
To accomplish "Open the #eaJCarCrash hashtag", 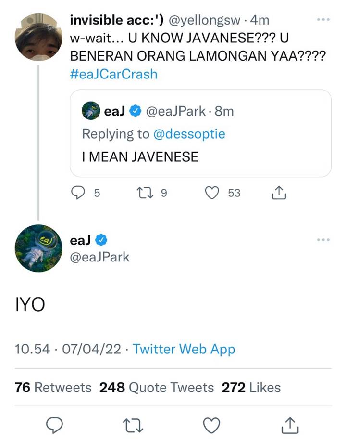I will (x=114, y=74).
